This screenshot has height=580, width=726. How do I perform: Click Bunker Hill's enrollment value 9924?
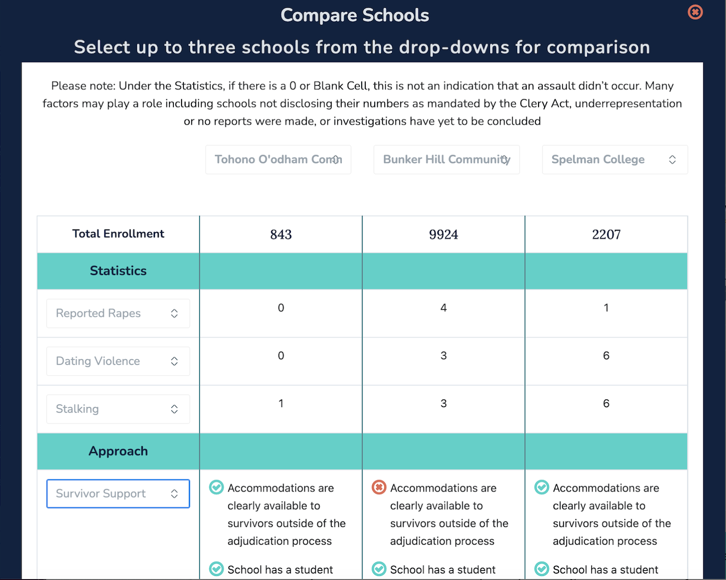[443, 234]
